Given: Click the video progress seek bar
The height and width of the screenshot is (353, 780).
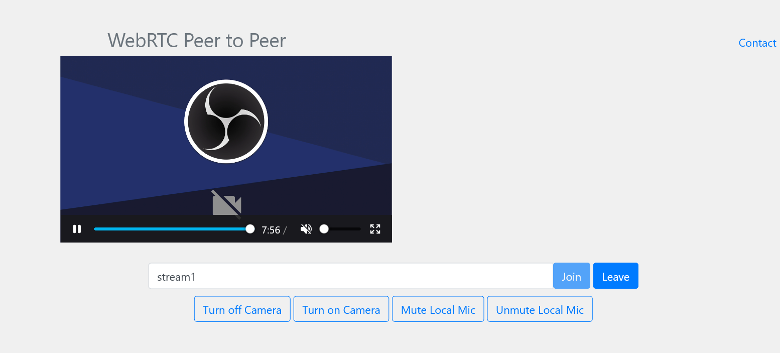Looking at the screenshot, I should click(174, 229).
